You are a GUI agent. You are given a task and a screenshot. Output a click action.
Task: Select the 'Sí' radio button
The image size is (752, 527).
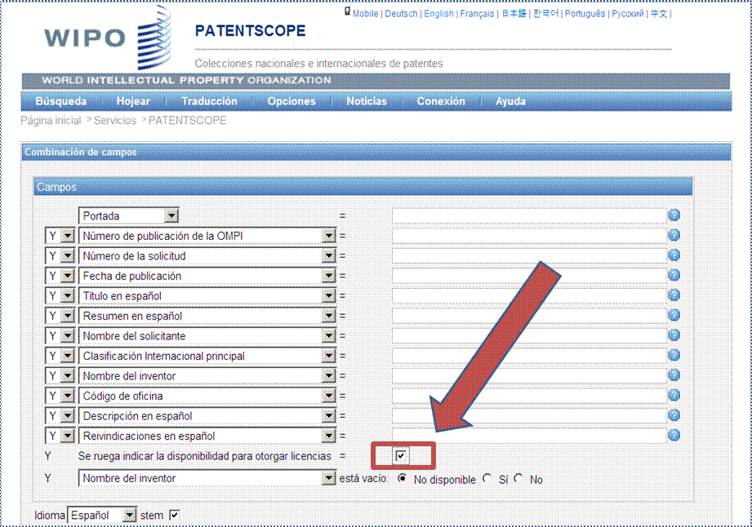[488, 479]
